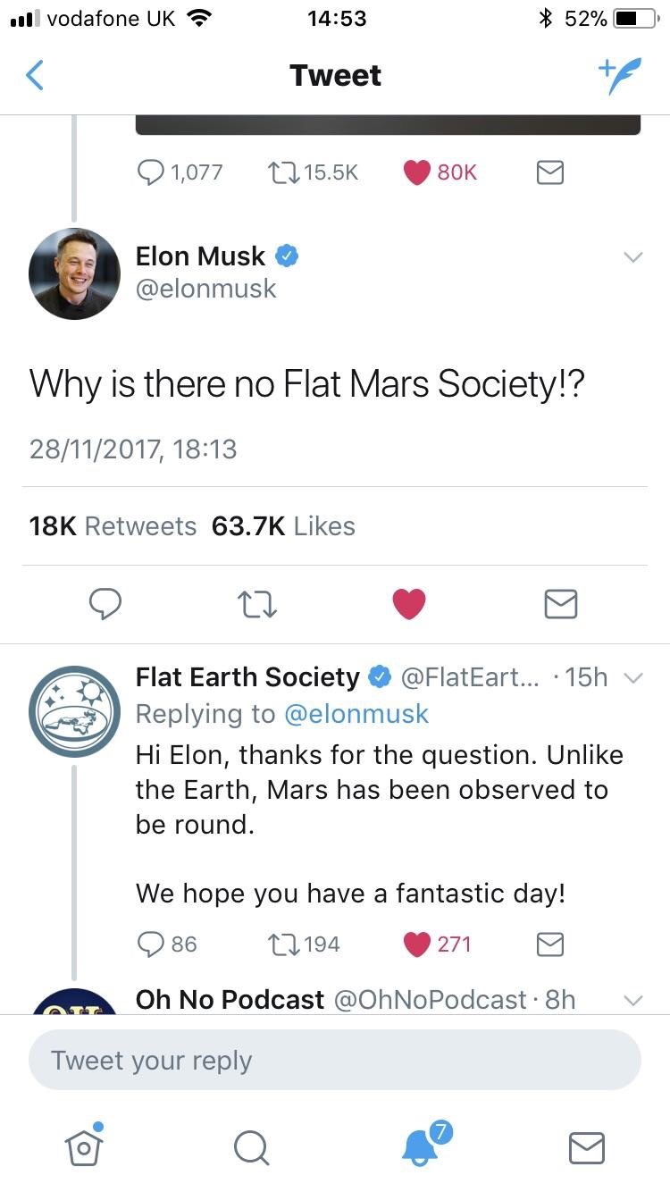The height and width of the screenshot is (1192, 670).
Task: Open the Flat Earth Society reply menu
Action: pyautogui.click(x=632, y=679)
